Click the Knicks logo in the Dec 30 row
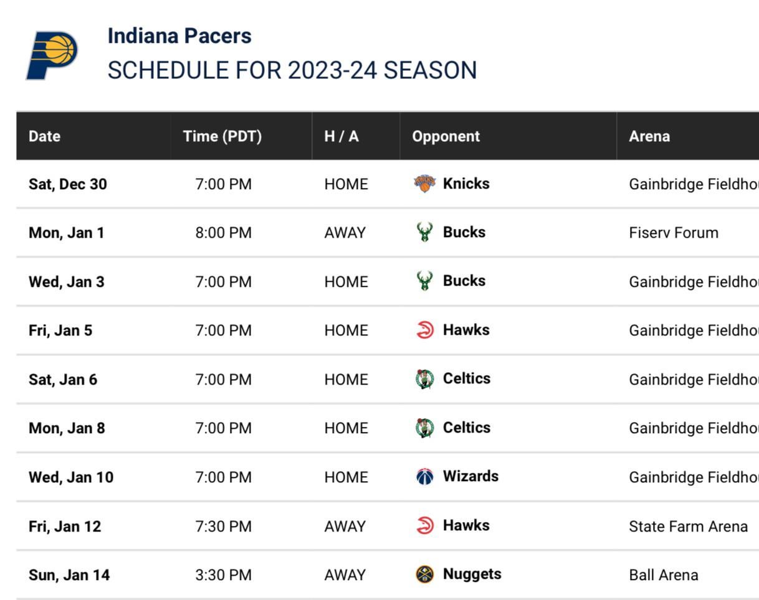 click(x=424, y=184)
